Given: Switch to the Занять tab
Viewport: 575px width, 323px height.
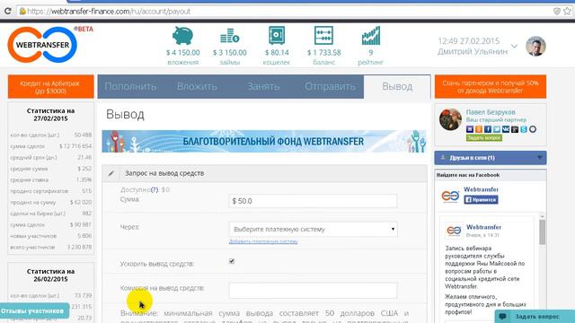Looking at the screenshot, I should click(263, 86).
